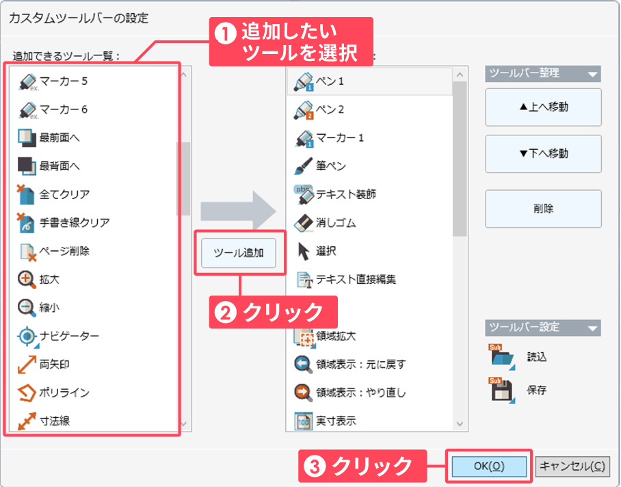Viewport: 621px width, 487px height.
Task: Select the 選択 cursor arrow icon
Action: pos(304,252)
